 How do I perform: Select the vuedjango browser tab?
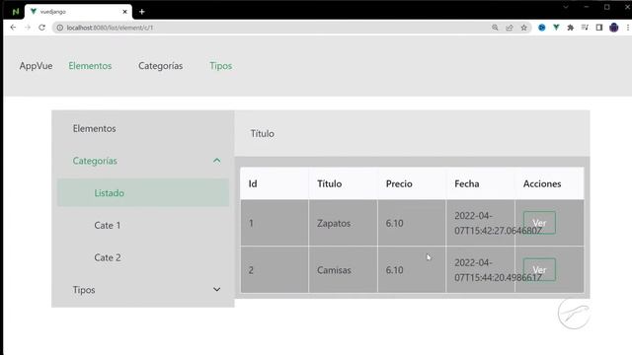pos(78,12)
